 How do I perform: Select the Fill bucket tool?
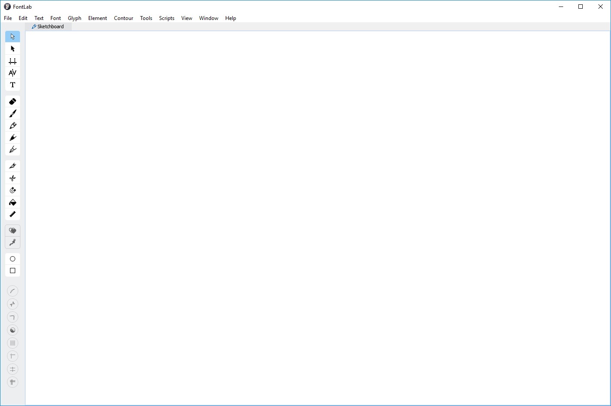click(x=13, y=203)
